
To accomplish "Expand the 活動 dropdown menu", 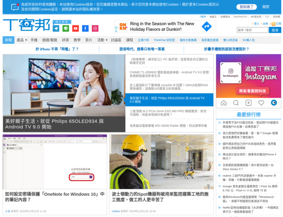I will coord(102,40).
